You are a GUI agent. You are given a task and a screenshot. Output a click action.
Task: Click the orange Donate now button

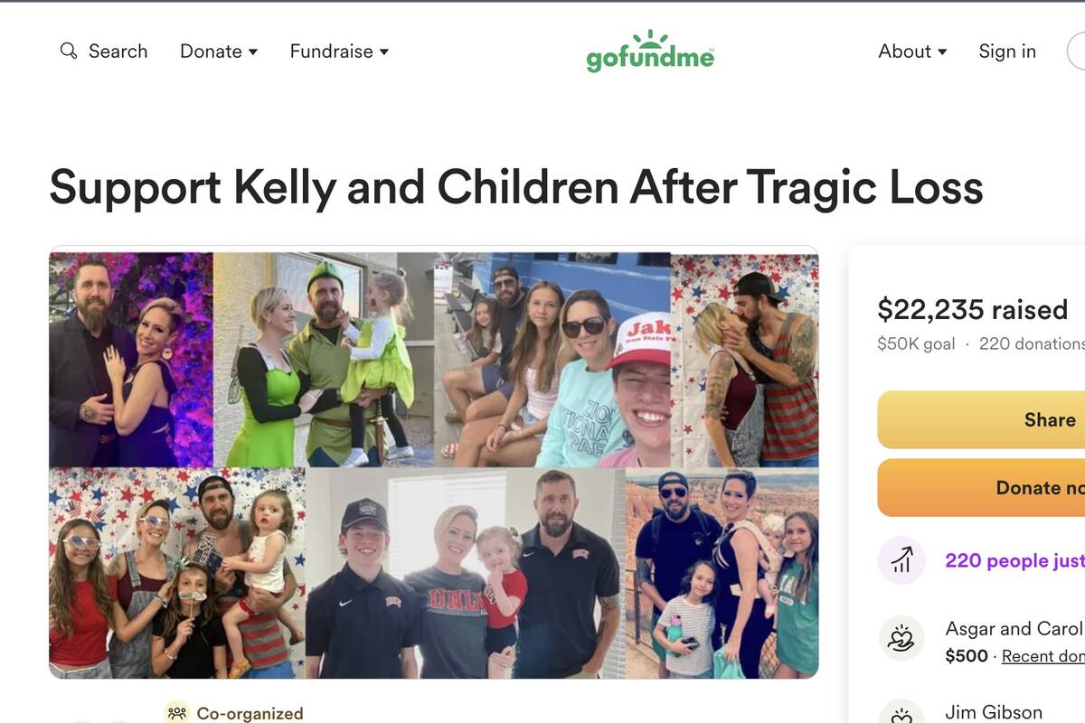click(981, 487)
